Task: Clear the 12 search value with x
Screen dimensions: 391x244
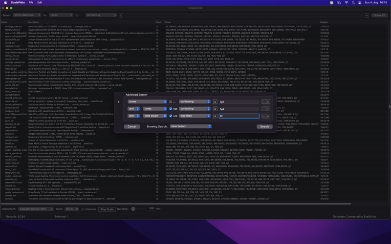Action: click(x=215, y=116)
